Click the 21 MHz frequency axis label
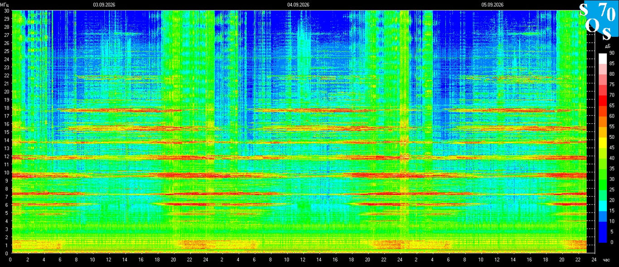Viewport: 619px width, 267px height. 6,83
